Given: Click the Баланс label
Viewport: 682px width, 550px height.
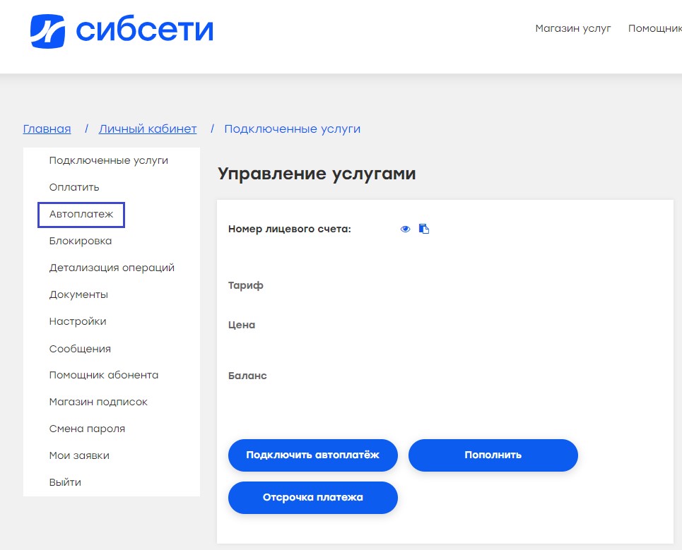Looking at the screenshot, I should (x=247, y=376).
